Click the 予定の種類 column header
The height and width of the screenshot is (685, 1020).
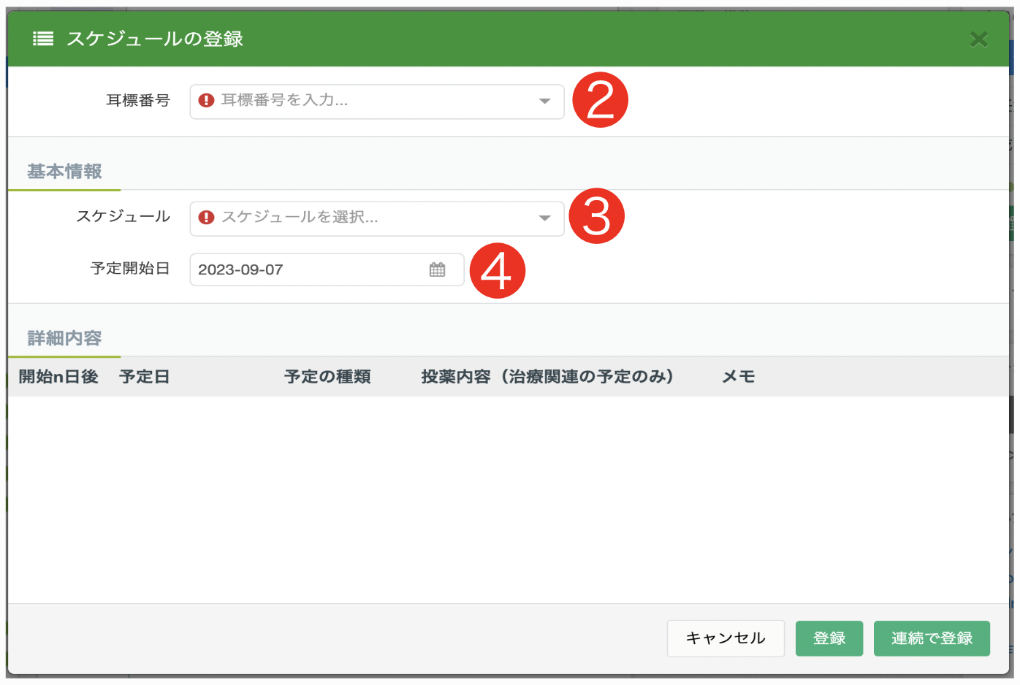[x=327, y=377]
